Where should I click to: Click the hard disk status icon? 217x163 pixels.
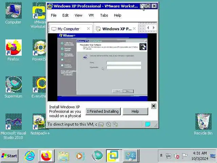101,124
